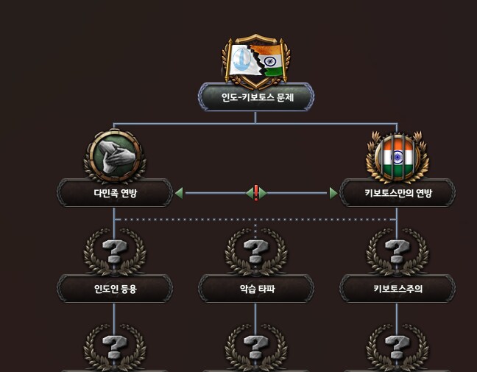Click the red exclamation mutually exclusive marker
The image size is (477, 372).
(256, 193)
